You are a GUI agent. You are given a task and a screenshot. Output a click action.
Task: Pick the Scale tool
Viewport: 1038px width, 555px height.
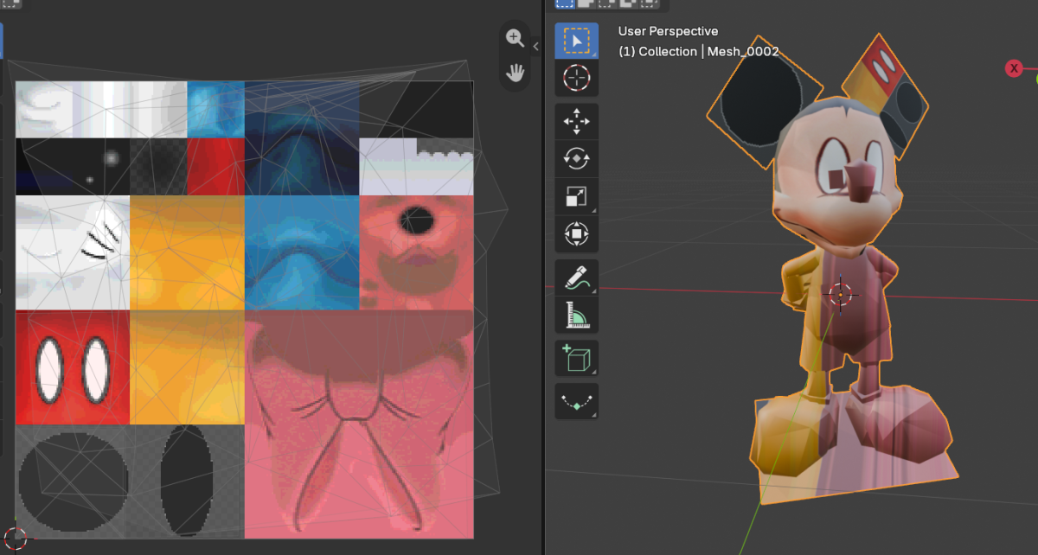point(576,196)
